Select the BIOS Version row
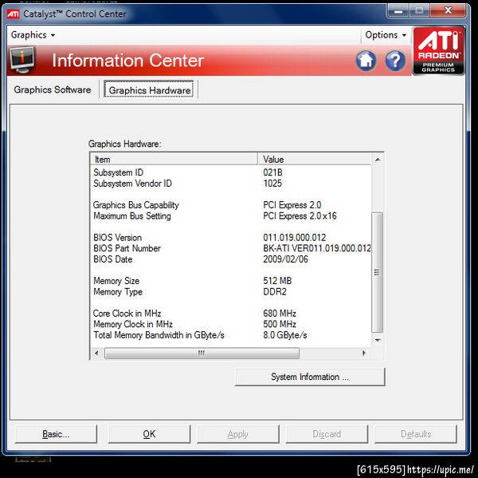This screenshot has width=478, height=478. (x=231, y=238)
